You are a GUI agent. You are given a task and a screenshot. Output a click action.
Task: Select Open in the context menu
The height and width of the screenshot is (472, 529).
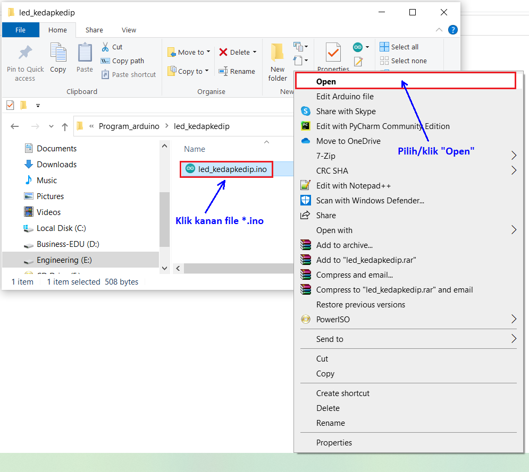(406, 81)
